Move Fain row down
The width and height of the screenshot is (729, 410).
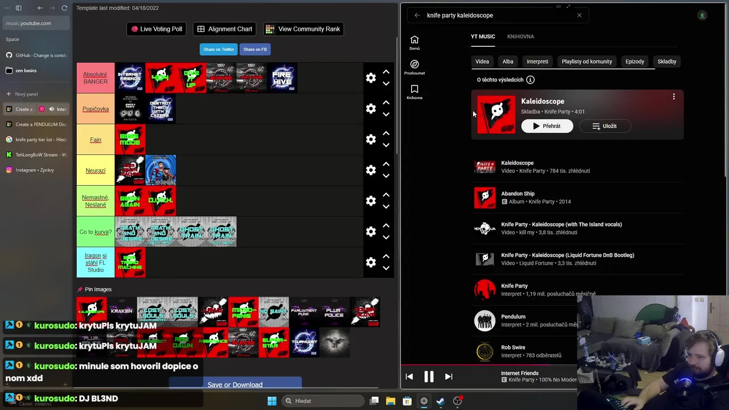point(386,145)
